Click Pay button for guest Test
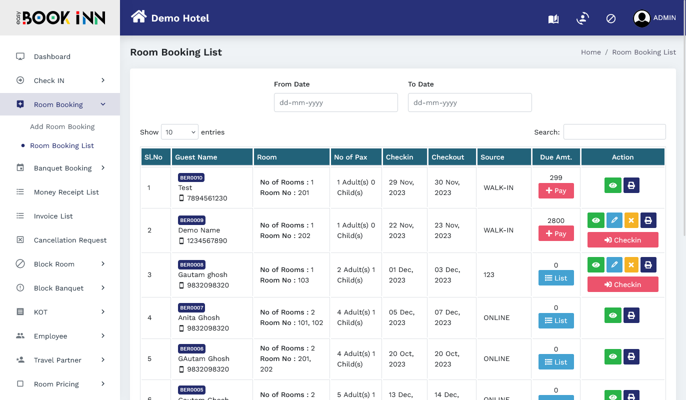This screenshot has height=400, width=686. pos(556,191)
